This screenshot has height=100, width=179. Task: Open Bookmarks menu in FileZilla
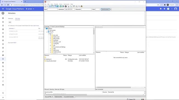(66, 4)
